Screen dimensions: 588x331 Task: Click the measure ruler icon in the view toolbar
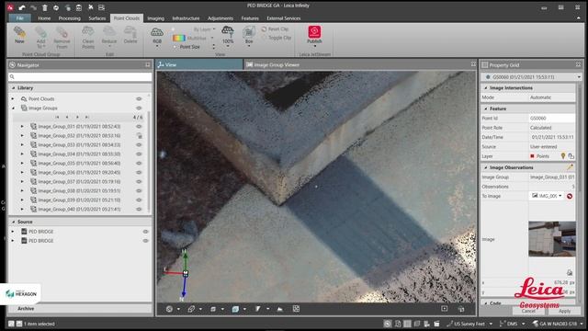coord(191,309)
